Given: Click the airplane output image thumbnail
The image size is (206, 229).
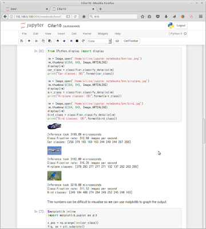Looking at the screenshot, I should 54,151.
